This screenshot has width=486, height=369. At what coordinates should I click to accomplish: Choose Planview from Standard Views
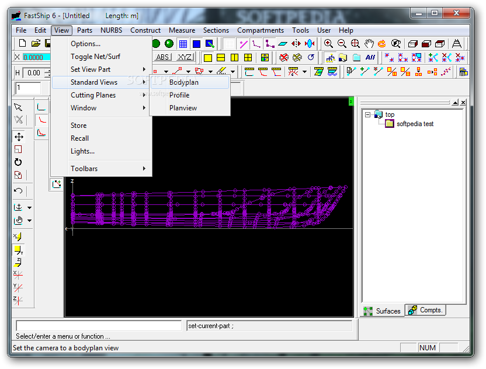190,108
